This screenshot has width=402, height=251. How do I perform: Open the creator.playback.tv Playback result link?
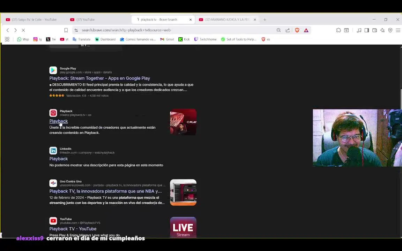pyautogui.click(x=59, y=121)
